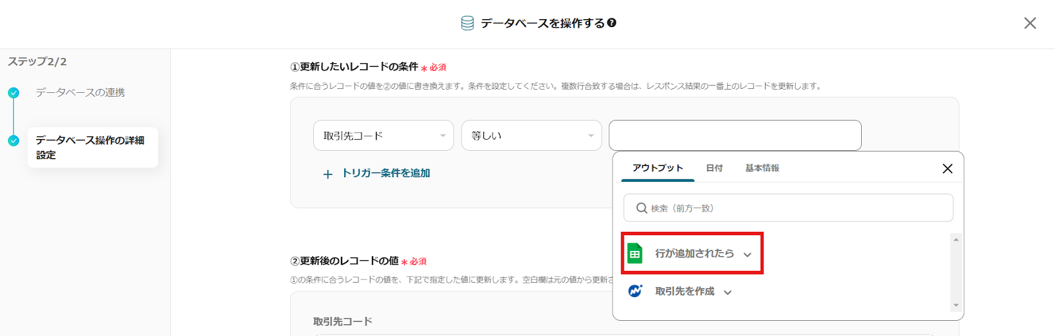Screen dimensions: 1055x336
Task: Click トリガー条件を追加 link
Action: (386, 173)
